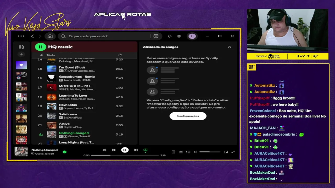Select the track named Active
Viewport: 335px width, 188px height.
point(84,125)
